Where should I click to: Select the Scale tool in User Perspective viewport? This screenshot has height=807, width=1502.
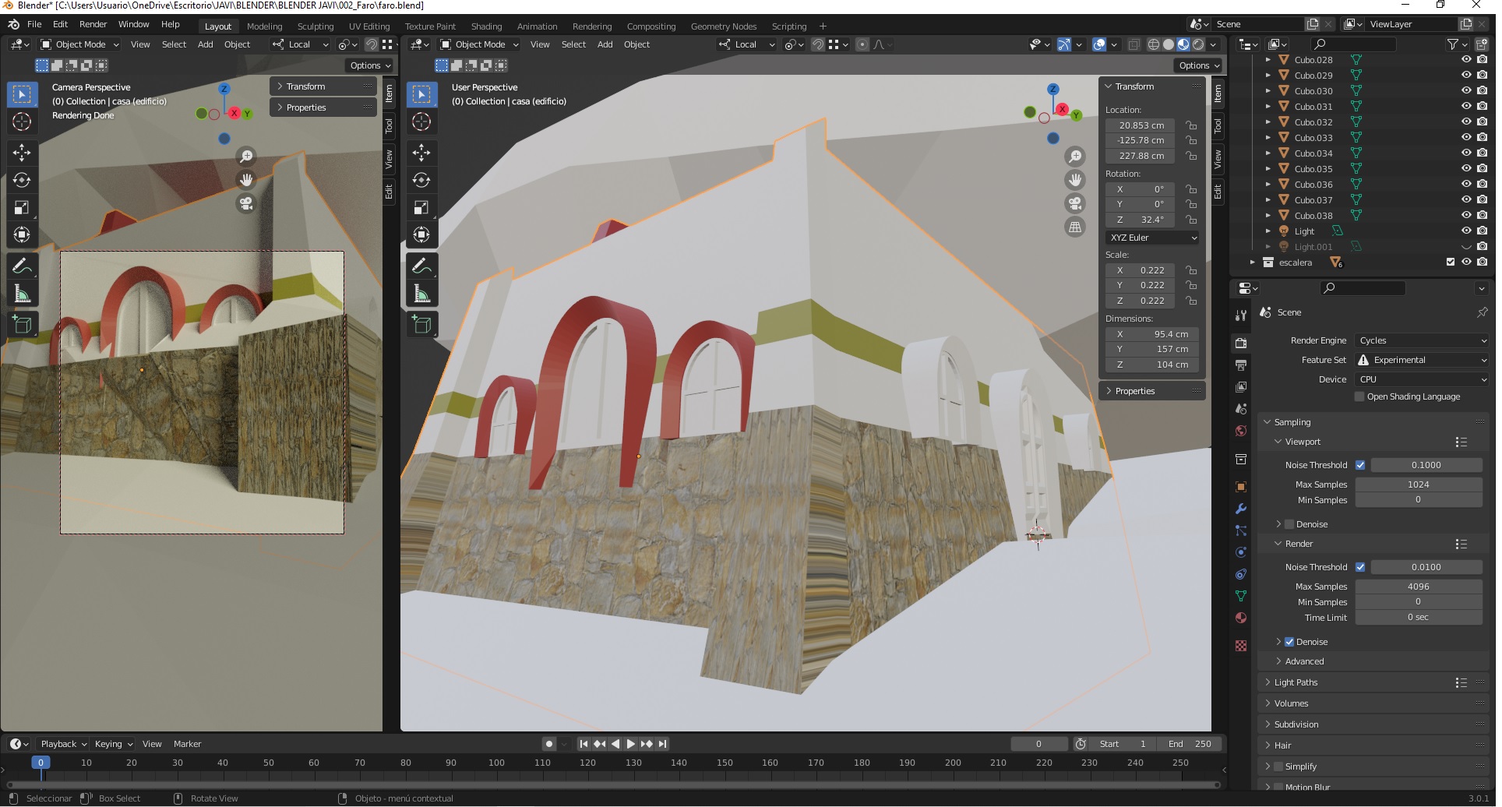tap(421, 207)
